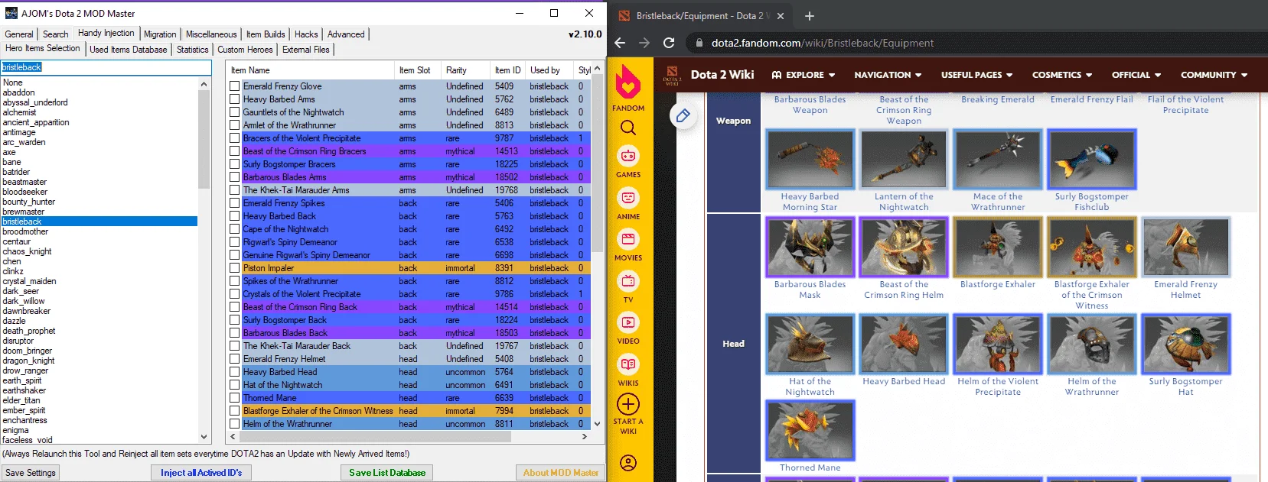Click the browser back arrow
The image size is (1268, 482).
(x=621, y=43)
